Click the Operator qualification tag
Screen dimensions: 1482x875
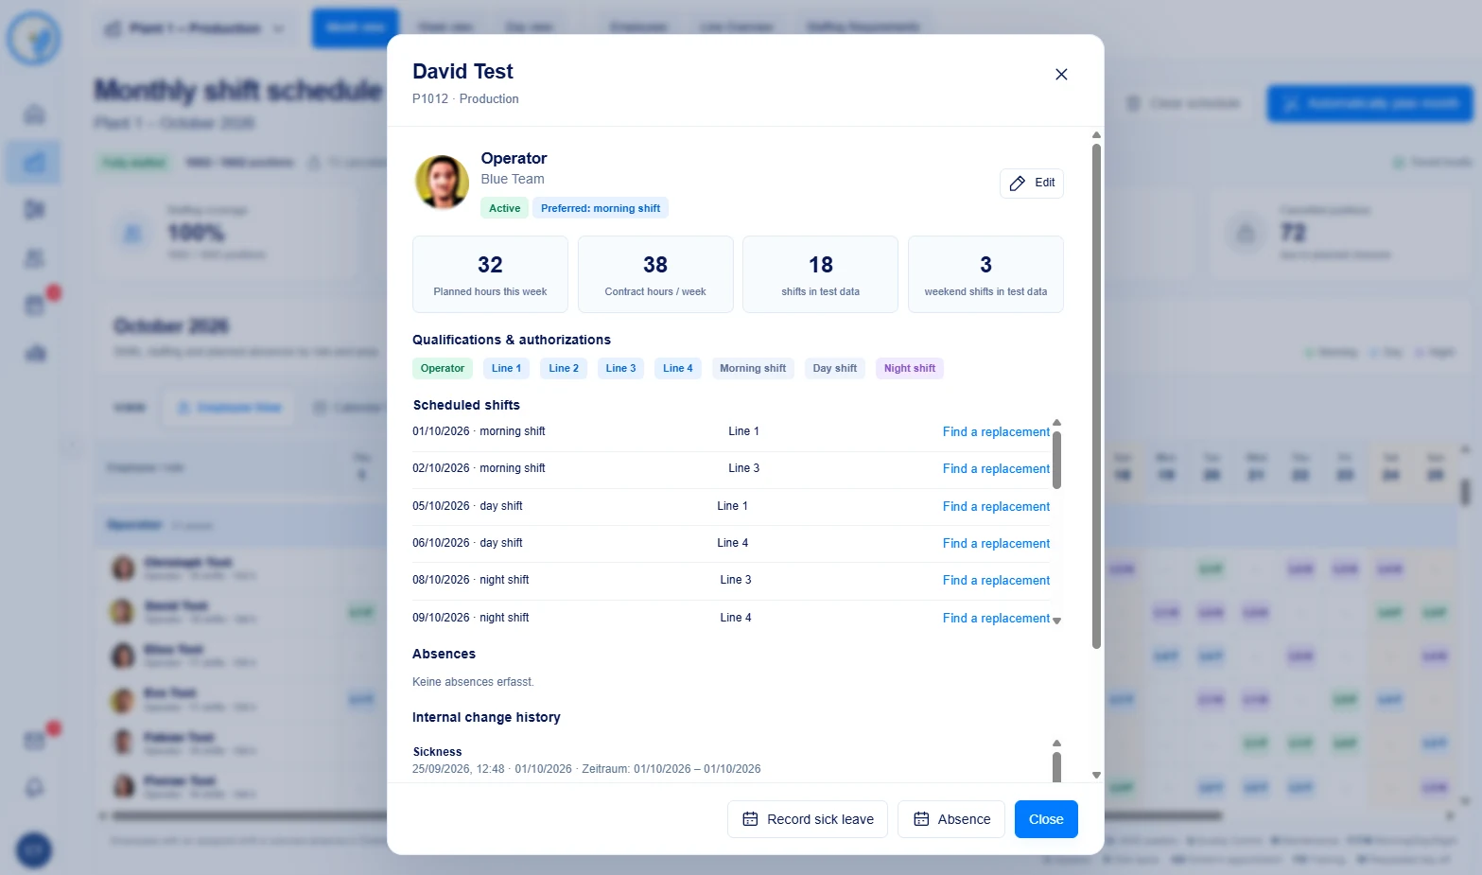(x=443, y=369)
